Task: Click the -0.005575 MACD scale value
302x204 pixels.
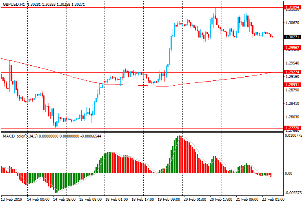Action: pos(293,193)
